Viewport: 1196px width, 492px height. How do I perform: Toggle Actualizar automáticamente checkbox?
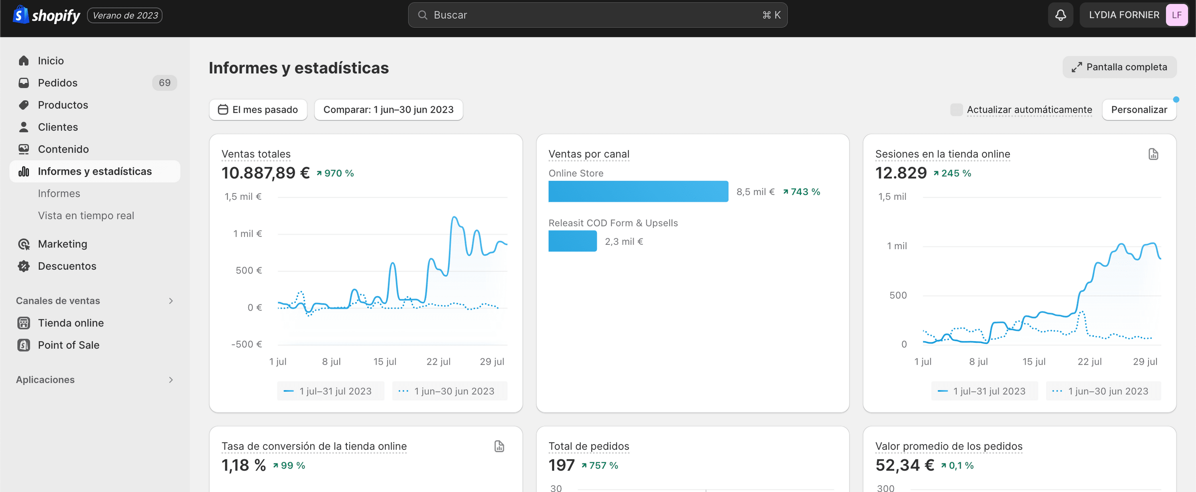(956, 109)
